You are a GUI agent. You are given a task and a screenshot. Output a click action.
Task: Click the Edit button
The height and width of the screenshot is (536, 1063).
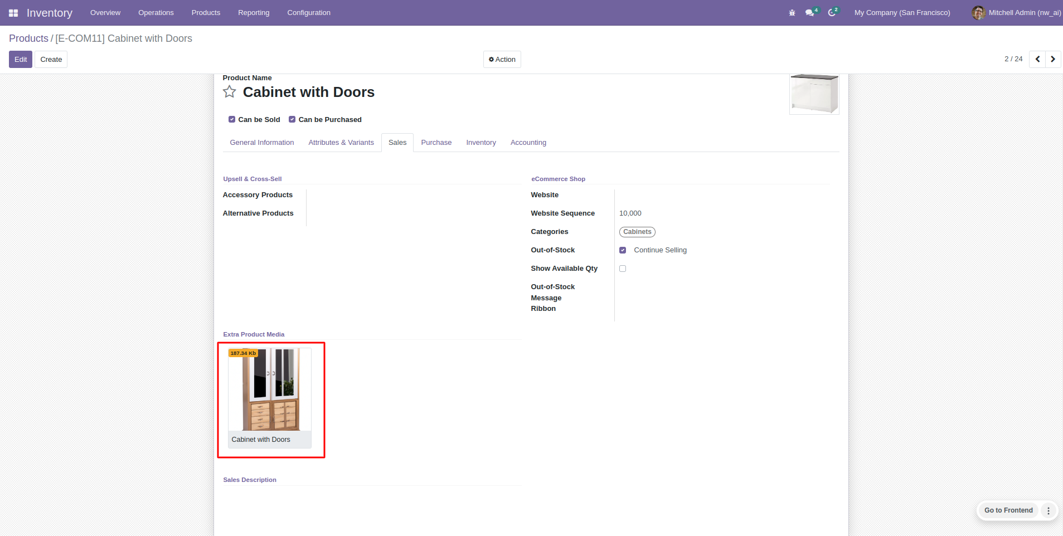pos(21,60)
